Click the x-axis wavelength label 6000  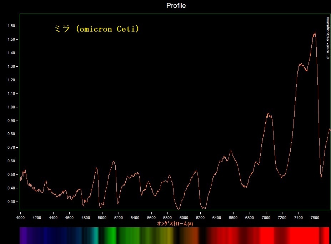[x=184, y=218]
